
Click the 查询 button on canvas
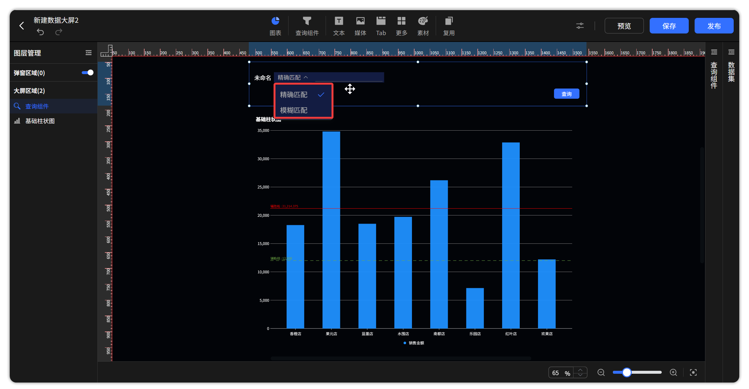tap(566, 94)
